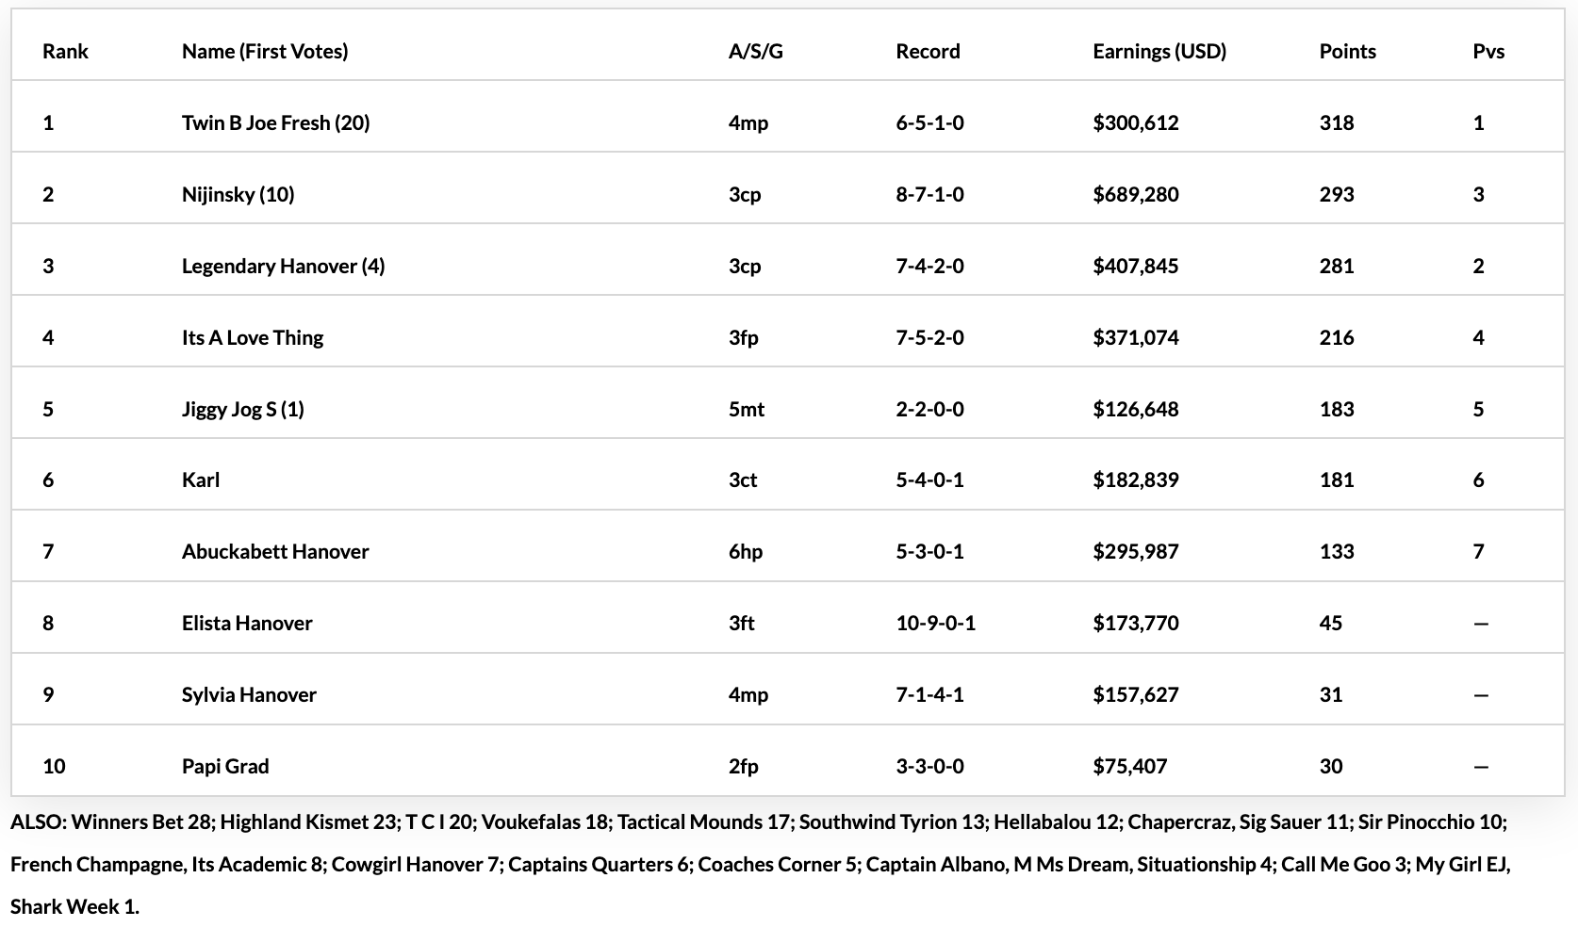Select the Karl name cell
Viewport: 1578px width, 927px height.
coord(201,480)
